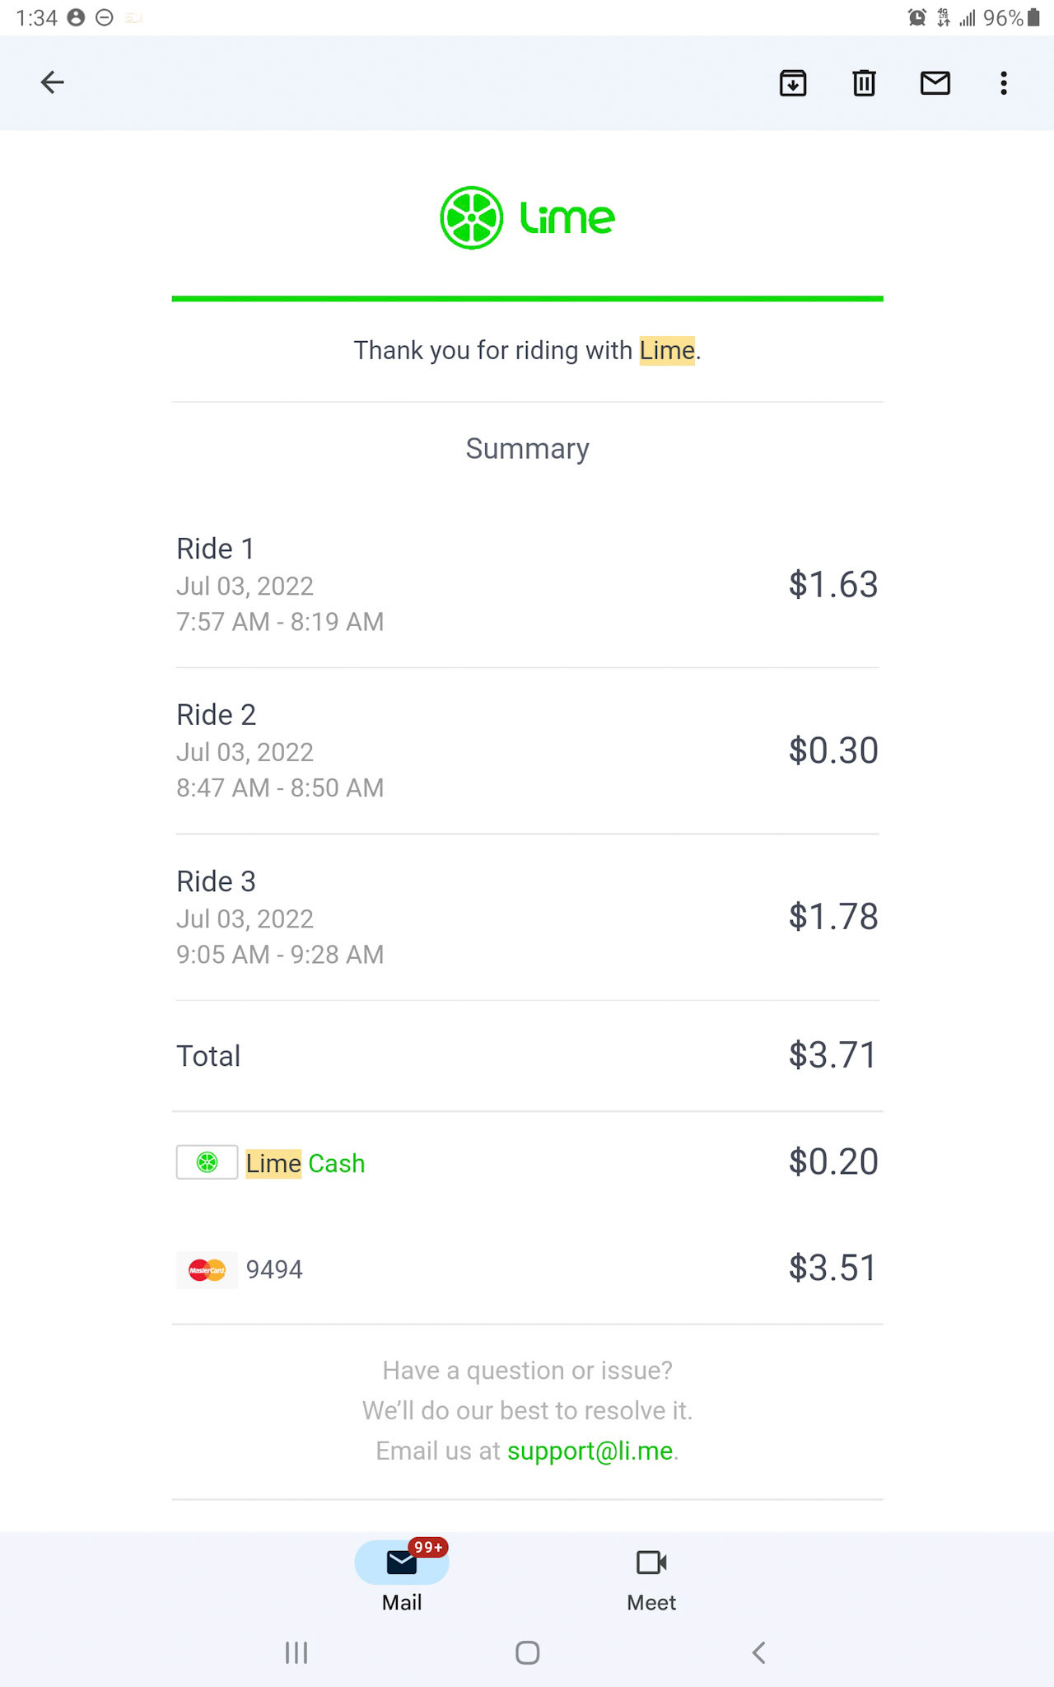
Task: Mark the email as unread
Action: click(935, 82)
